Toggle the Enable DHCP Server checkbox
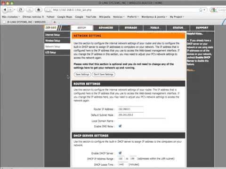 120,153
